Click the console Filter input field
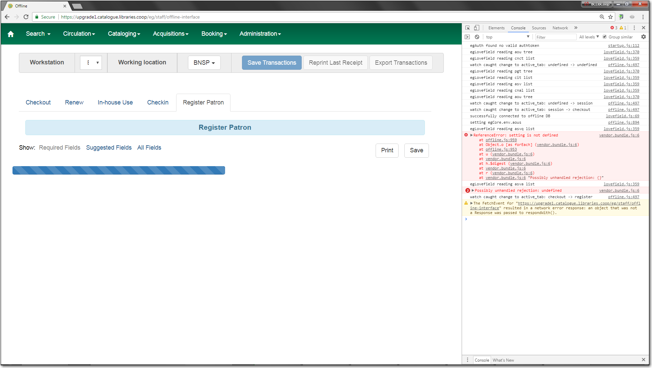Viewport: 652px width, 368px height. [555, 37]
